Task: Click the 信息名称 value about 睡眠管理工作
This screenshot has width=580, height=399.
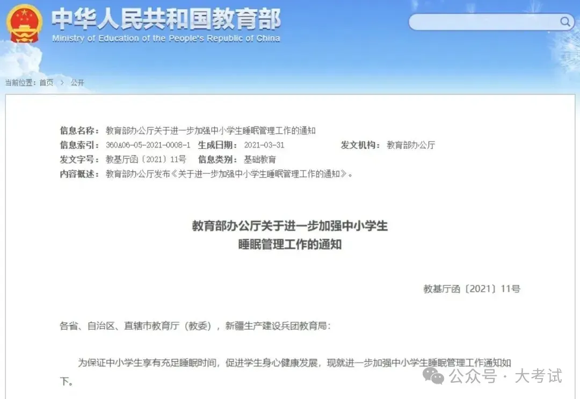Action: coord(211,131)
